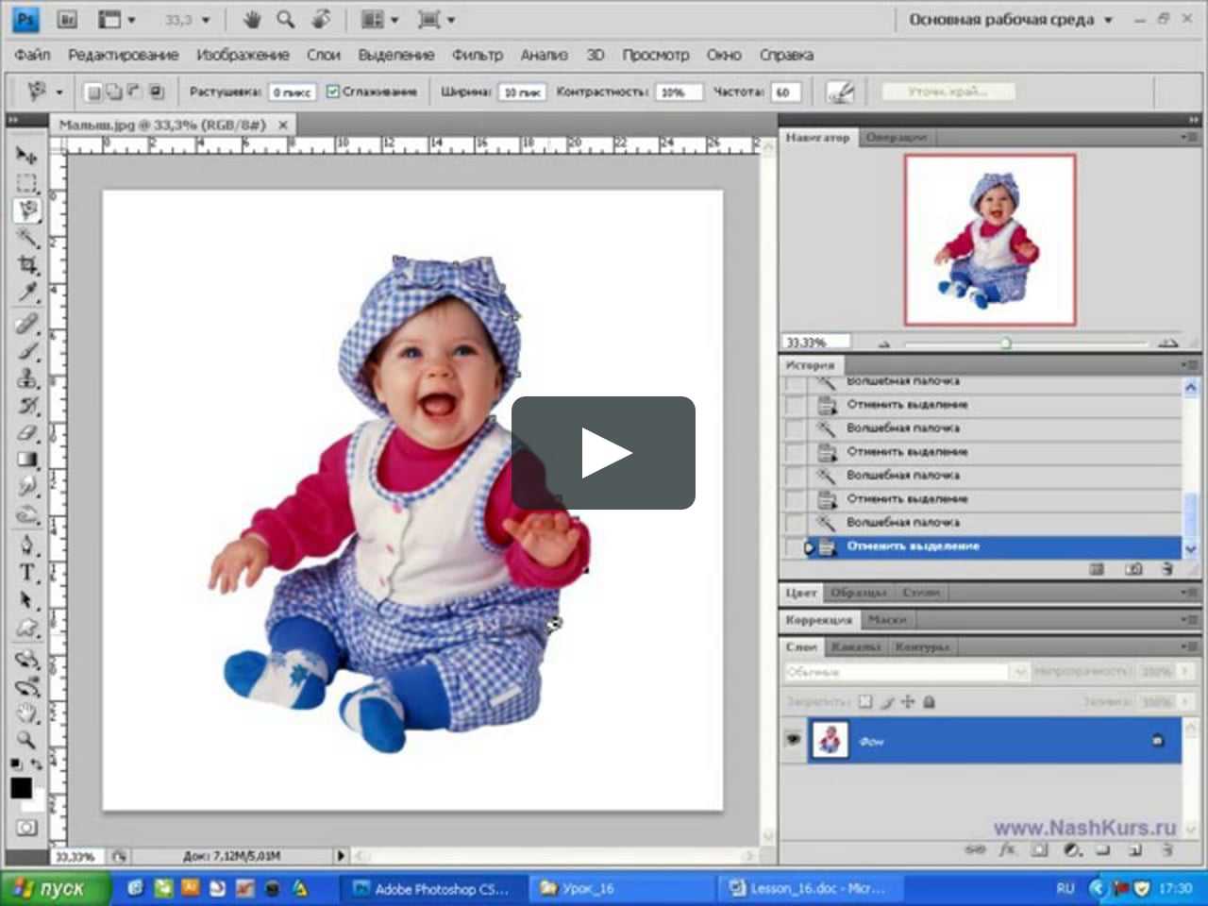Select the Clone Stamp tool
The image size is (1208, 906).
pyautogui.click(x=26, y=378)
